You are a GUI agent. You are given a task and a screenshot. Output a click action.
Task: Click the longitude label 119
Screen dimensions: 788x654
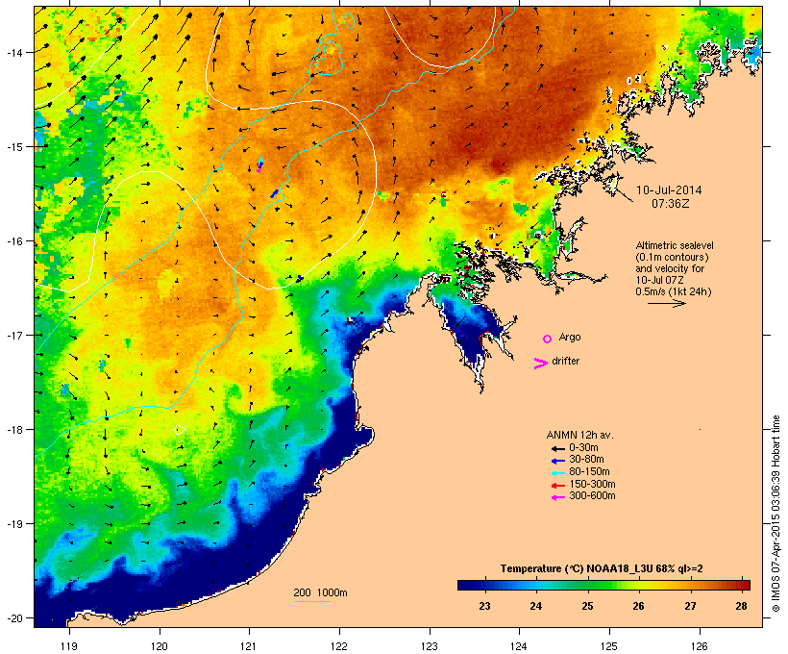pyautogui.click(x=69, y=646)
